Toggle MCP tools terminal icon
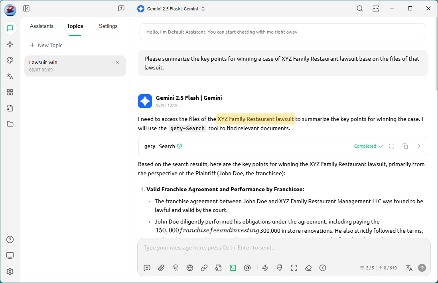Viewport: 438px width, 283px height. click(x=233, y=268)
